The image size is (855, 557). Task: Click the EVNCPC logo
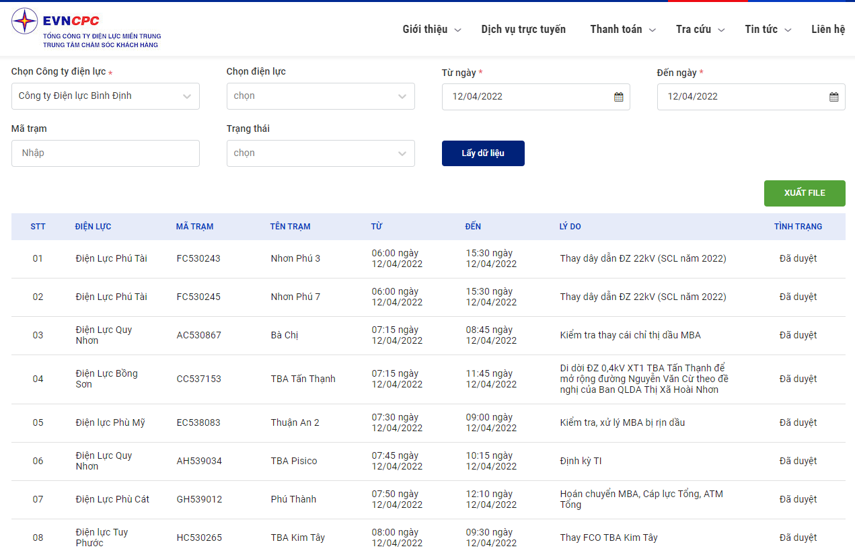[x=86, y=28]
